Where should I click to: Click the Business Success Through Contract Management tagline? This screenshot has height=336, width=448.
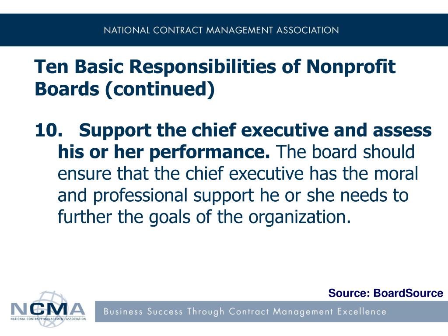[245, 311]
